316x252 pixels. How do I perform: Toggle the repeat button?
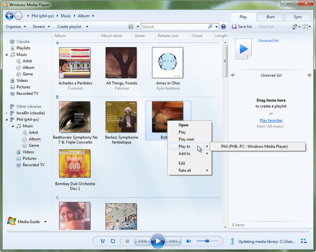click(113, 241)
